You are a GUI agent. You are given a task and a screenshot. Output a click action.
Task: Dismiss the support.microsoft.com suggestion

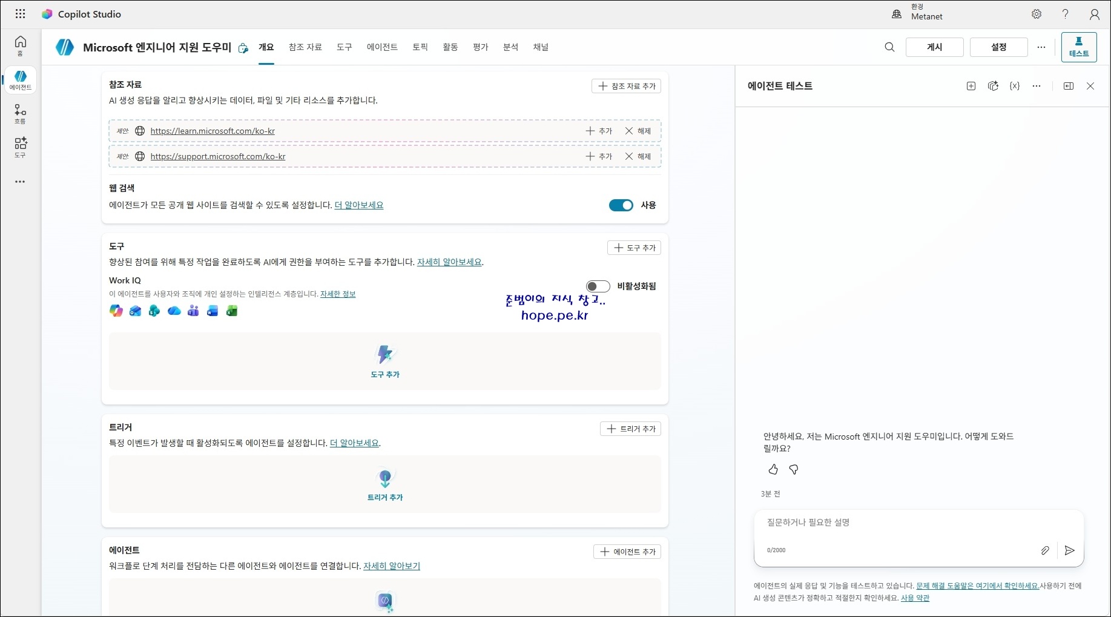pyautogui.click(x=638, y=156)
